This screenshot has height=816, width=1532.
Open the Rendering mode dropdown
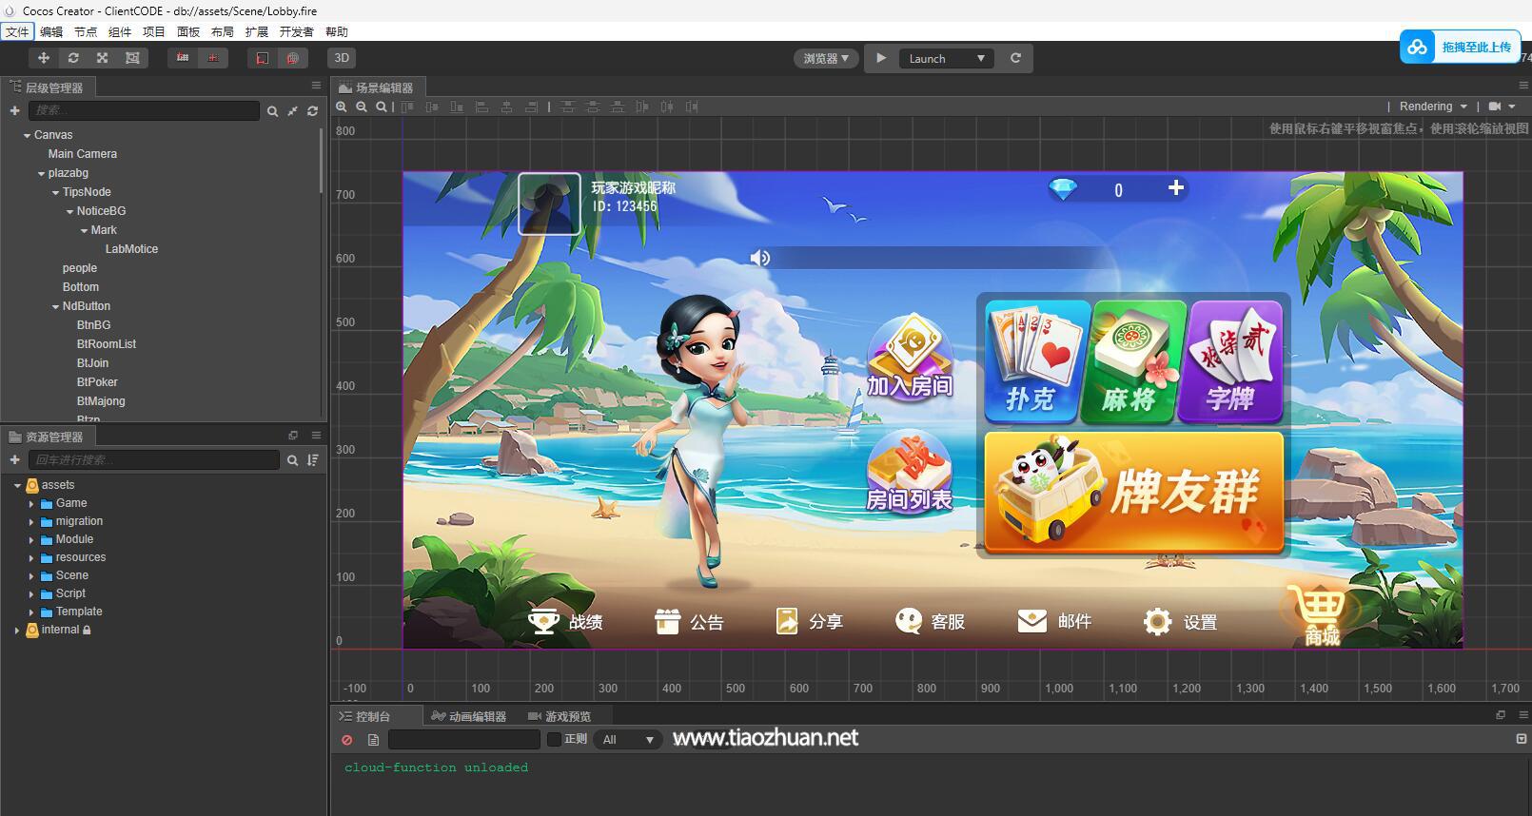coord(1433,107)
